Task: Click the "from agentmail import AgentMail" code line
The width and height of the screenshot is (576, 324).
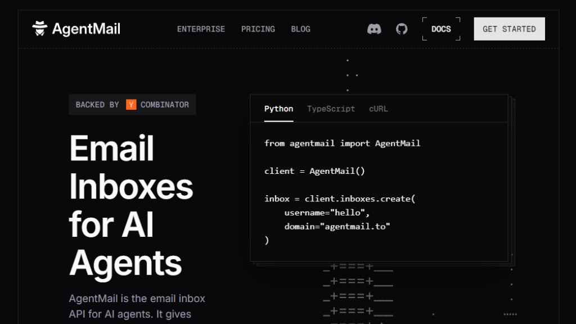Action: click(343, 143)
